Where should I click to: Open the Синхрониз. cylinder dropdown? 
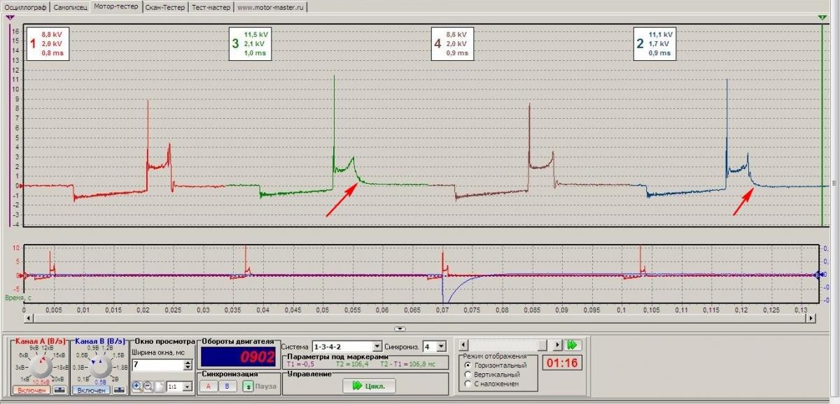(441, 346)
